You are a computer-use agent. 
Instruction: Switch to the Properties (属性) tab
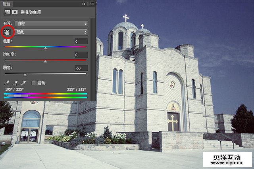7,4
